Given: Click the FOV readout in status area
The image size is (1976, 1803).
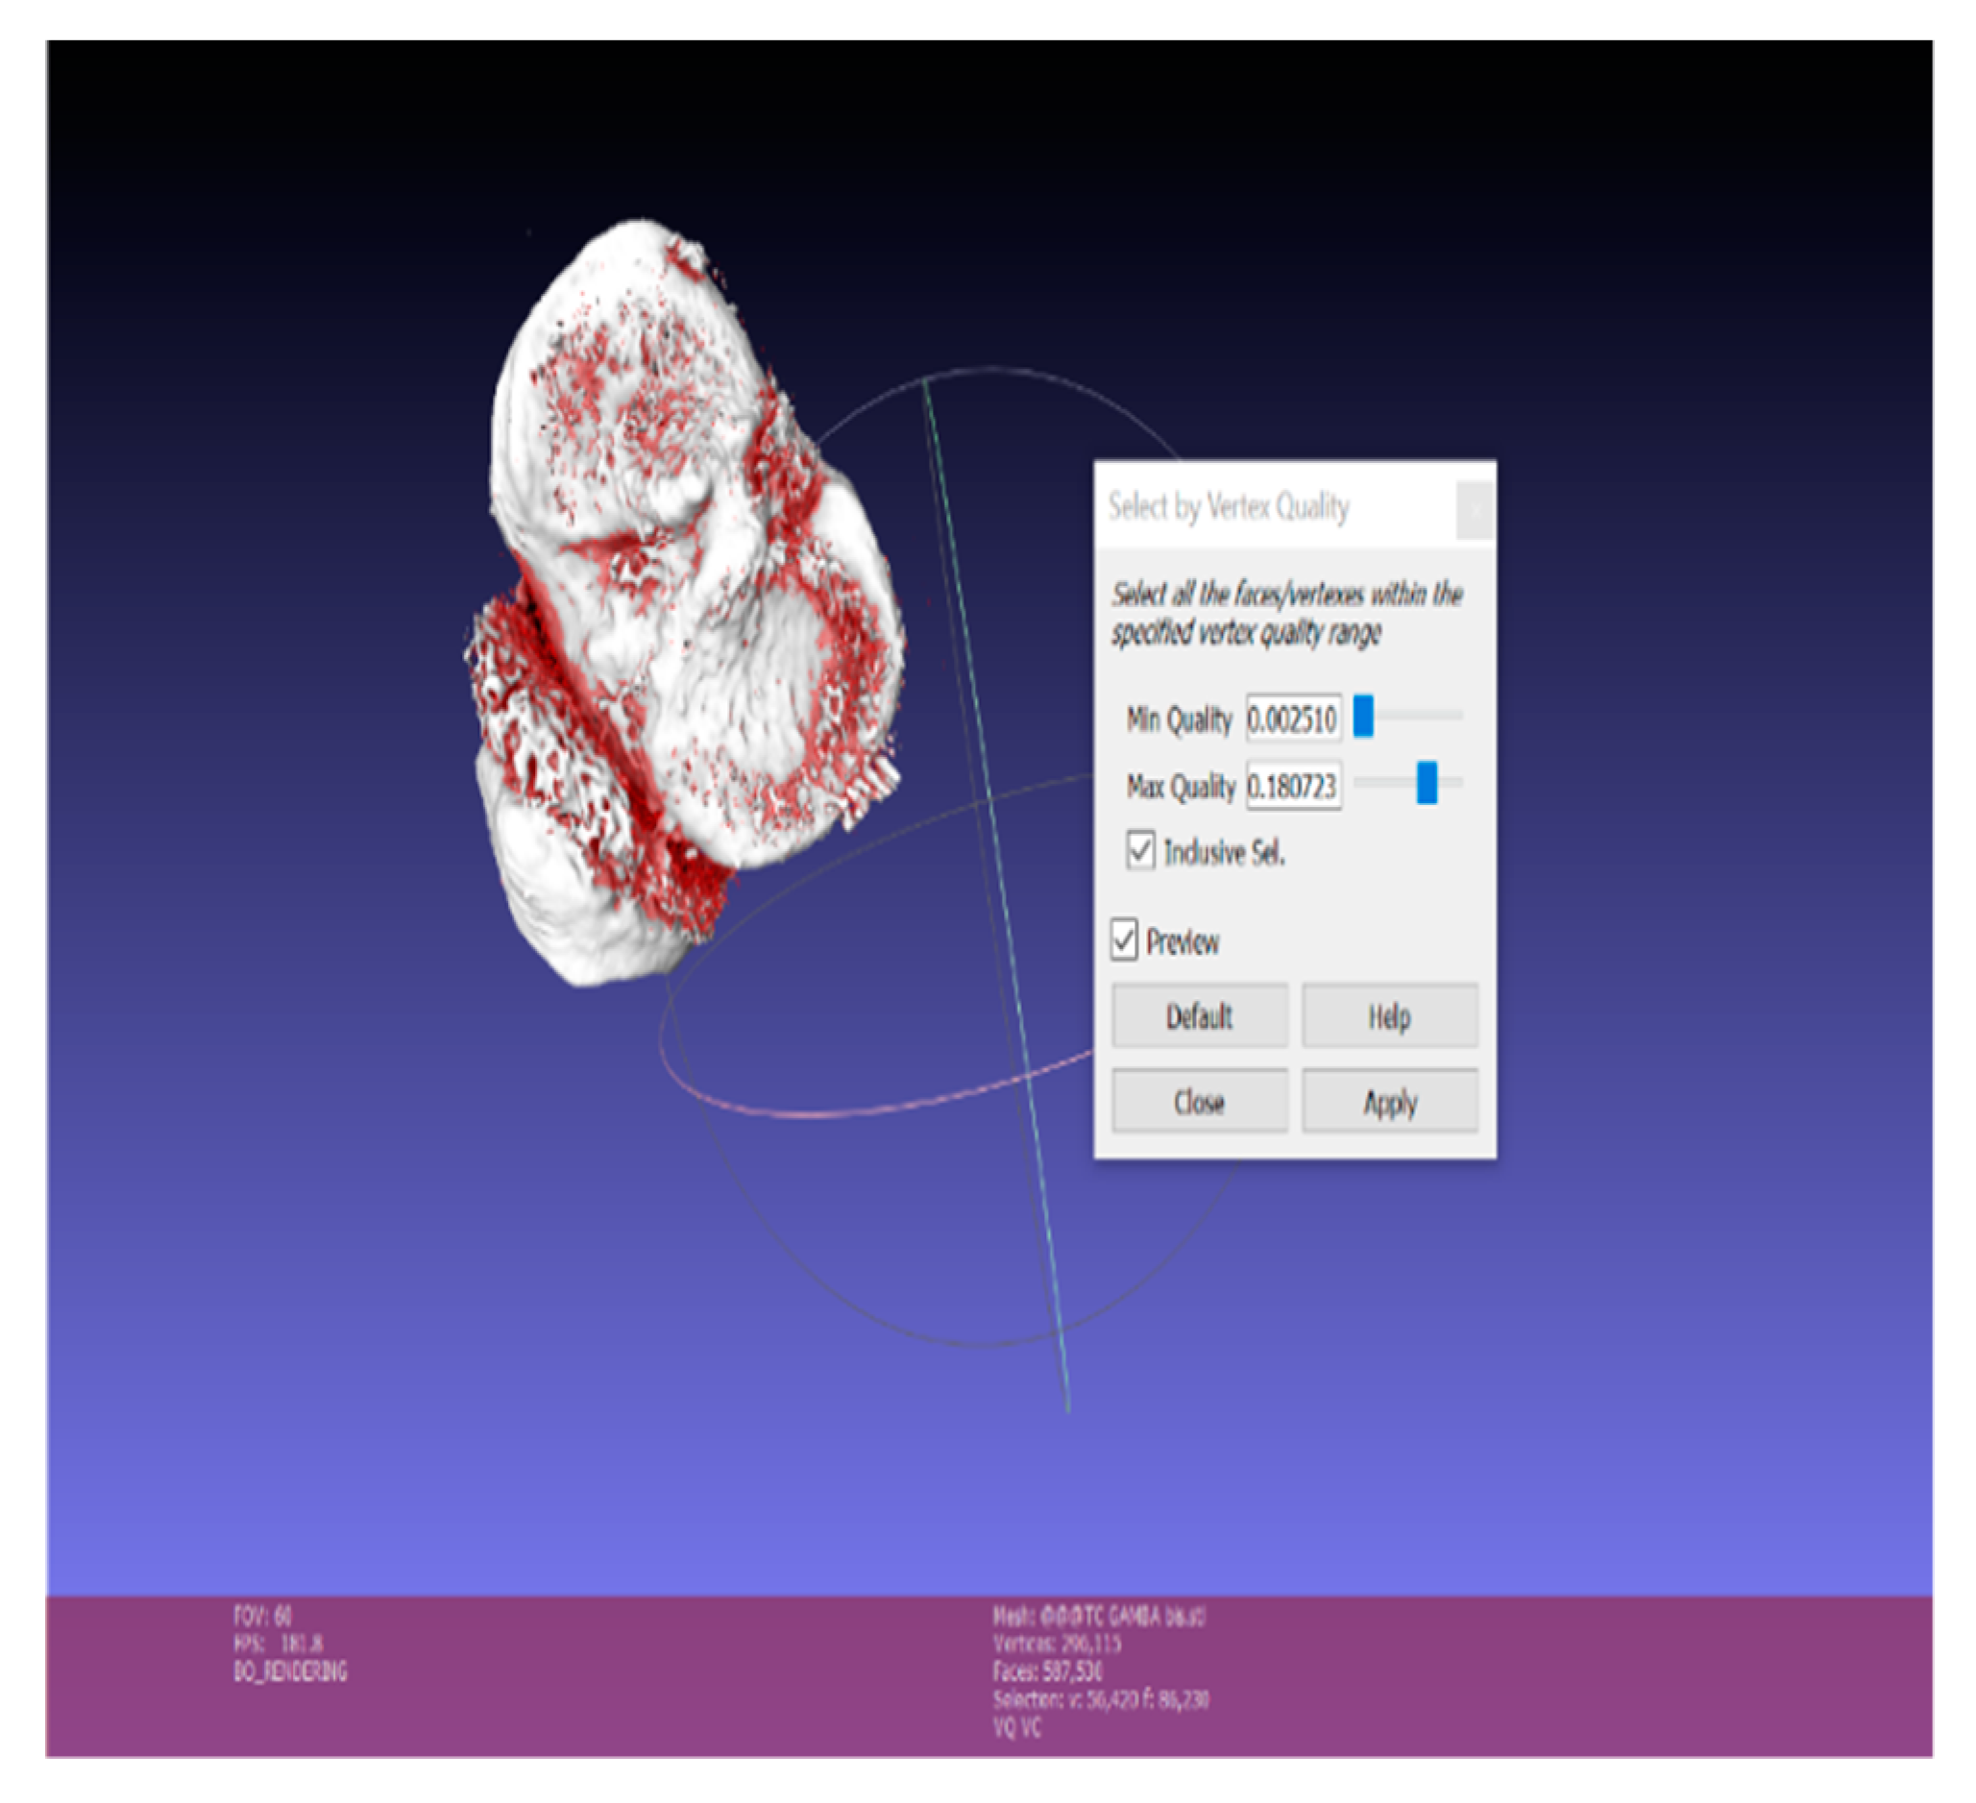Looking at the screenshot, I should coord(262,1616).
